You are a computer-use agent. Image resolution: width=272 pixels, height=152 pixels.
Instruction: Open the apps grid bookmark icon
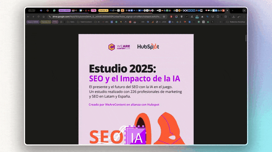click(61, 22)
